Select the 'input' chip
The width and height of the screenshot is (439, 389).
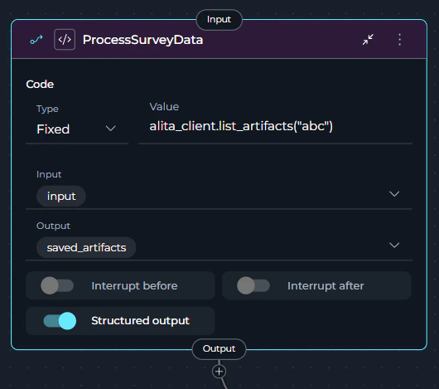[x=61, y=197]
